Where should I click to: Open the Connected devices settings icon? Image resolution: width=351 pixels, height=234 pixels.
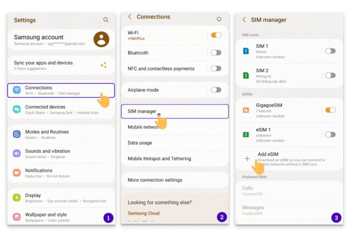17,109
